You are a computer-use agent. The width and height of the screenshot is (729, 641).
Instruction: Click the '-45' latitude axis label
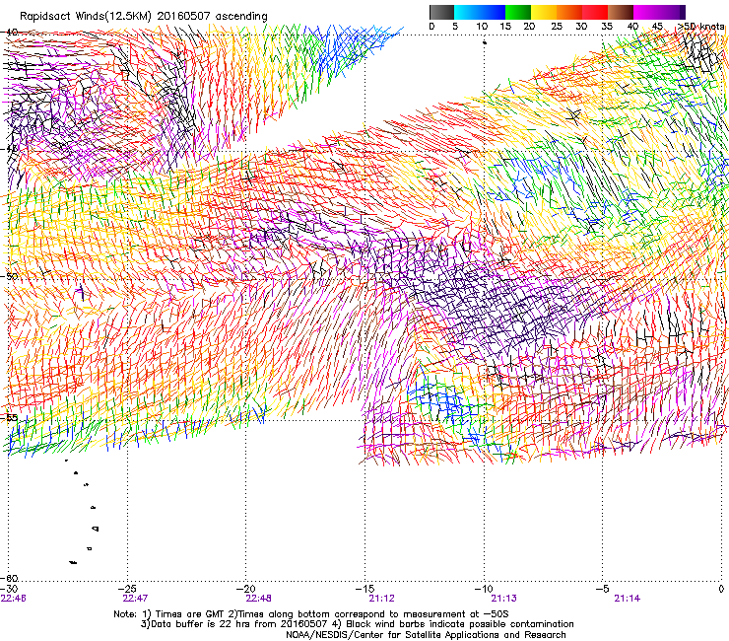(x=9, y=149)
